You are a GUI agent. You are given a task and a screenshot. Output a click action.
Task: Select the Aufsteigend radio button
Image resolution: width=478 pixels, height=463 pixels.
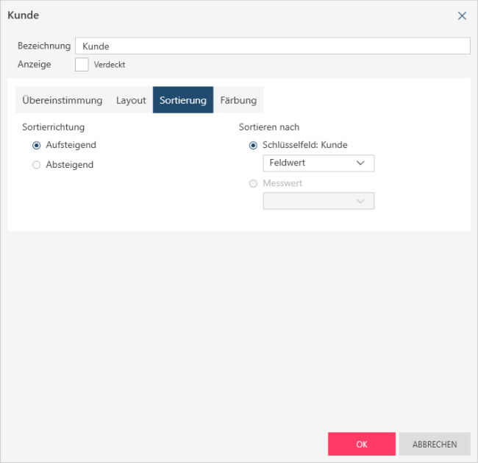(37, 145)
